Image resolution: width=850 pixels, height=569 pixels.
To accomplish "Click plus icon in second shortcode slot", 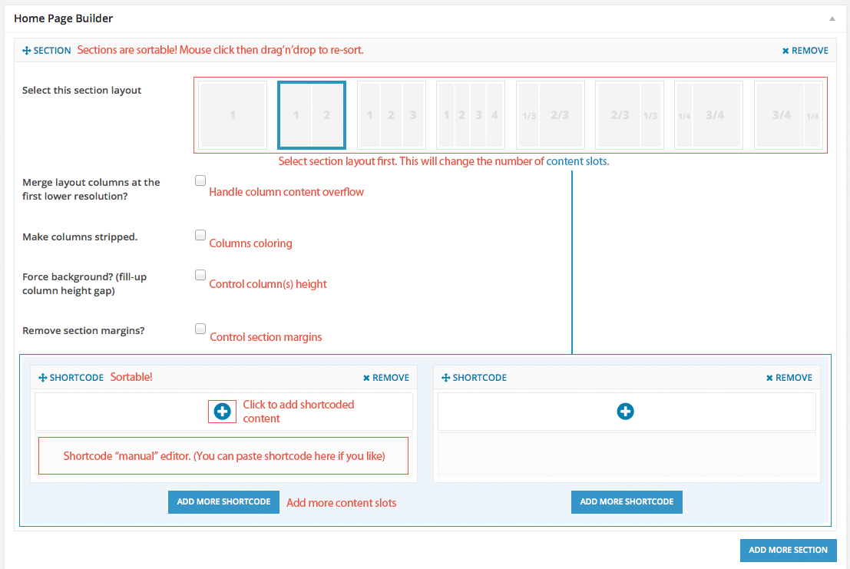I will click(626, 412).
